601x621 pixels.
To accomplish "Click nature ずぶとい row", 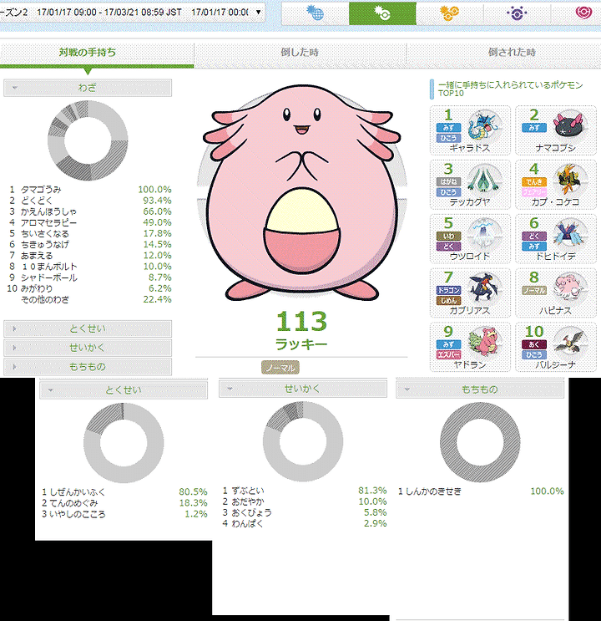I will point(305,491).
